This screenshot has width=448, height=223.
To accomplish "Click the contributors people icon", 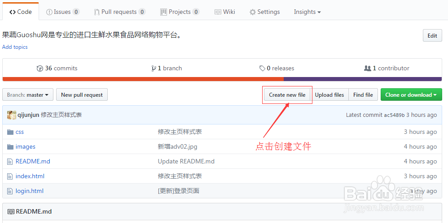I will point(368,69).
